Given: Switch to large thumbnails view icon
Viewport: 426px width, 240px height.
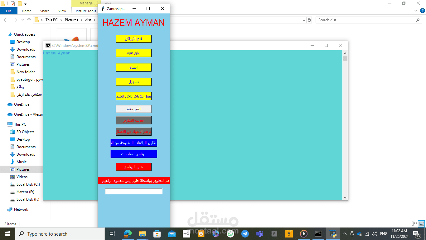Looking at the screenshot, I should point(422,224).
